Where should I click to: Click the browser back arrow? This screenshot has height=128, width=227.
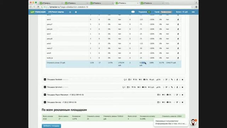coord(31,7)
